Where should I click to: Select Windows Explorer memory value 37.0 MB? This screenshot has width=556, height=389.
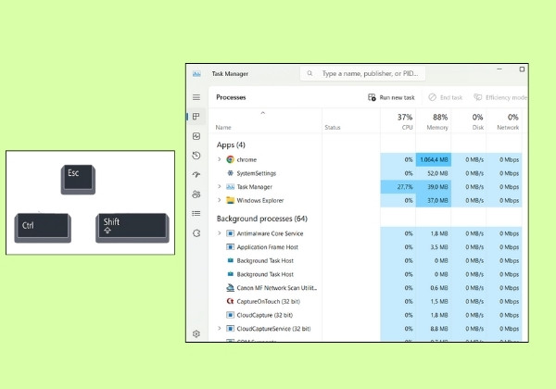point(434,201)
